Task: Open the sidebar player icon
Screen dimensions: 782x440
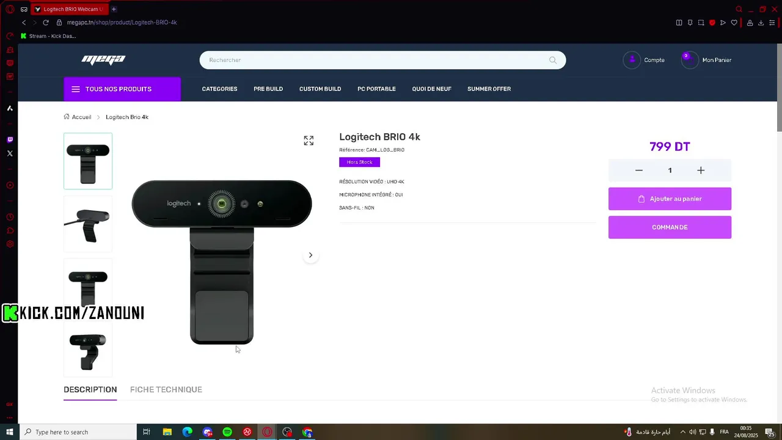Action: 10,185
